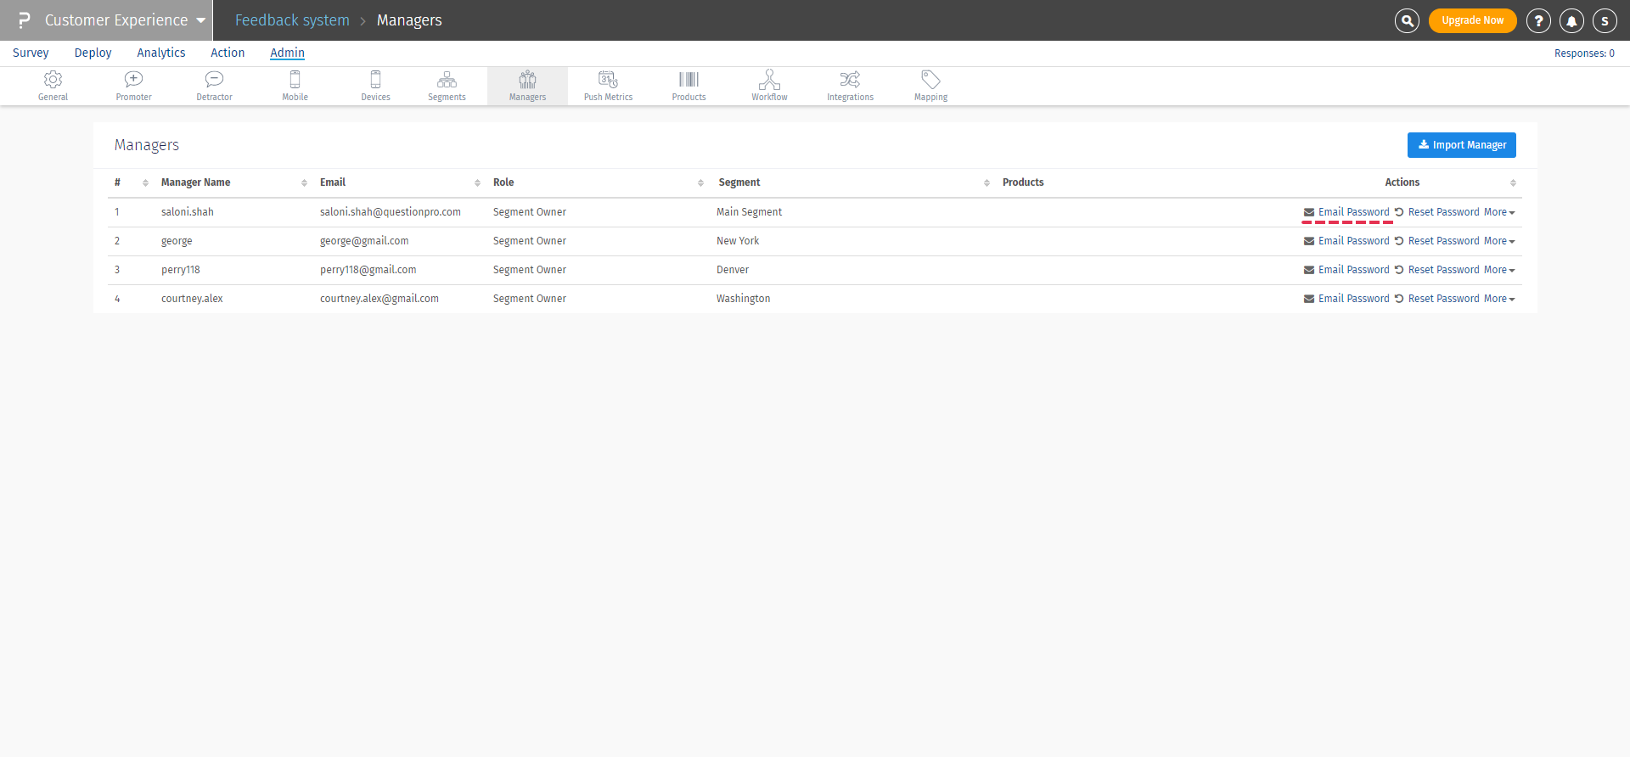The image size is (1630, 757).
Task: Open the help question mark icon
Action: click(x=1538, y=20)
